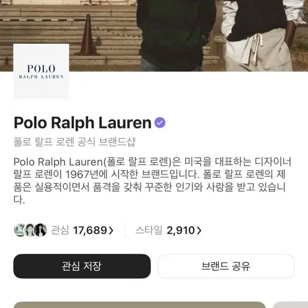The height and width of the screenshot is (308, 308).
Task: Expand the chevron after 관심 17,689
Action: (x=111, y=230)
